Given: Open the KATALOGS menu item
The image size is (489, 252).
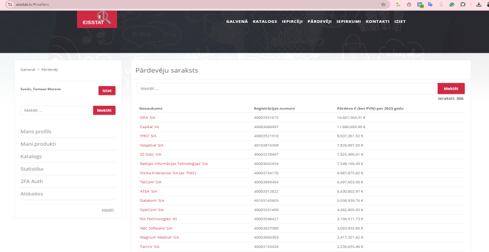Looking at the screenshot, I should coord(265,22).
